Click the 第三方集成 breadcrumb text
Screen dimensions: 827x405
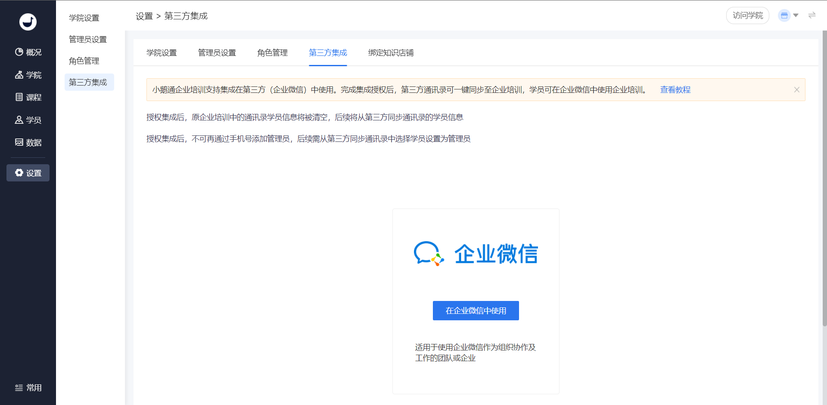click(186, 16)
